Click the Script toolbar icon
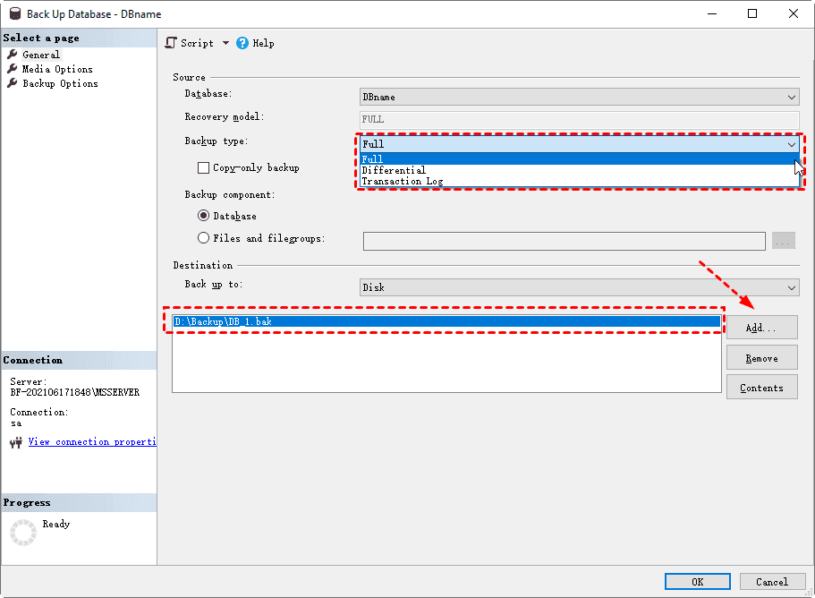Viewport: 815px width, 598px height. tap(170, 42)
